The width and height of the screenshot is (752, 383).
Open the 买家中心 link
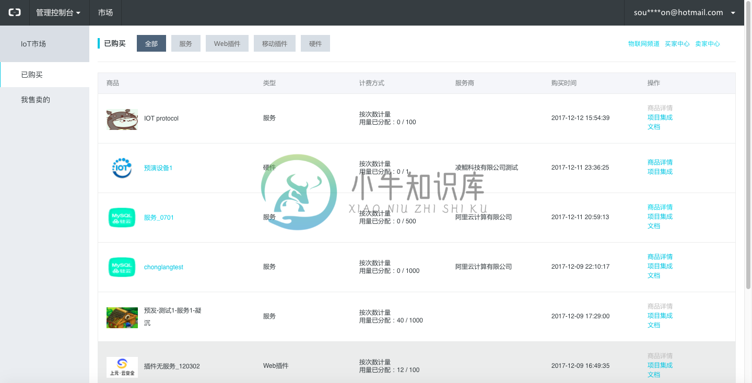click(677, 44)
